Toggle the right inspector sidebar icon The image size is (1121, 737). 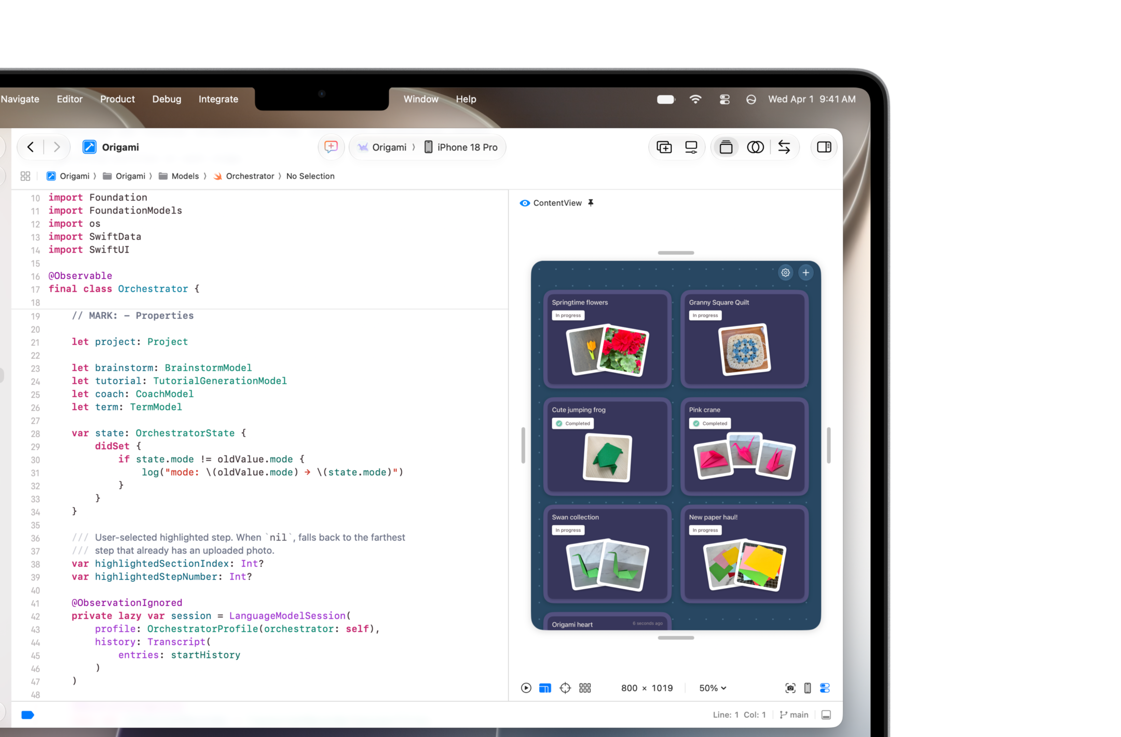click(824, 147)
